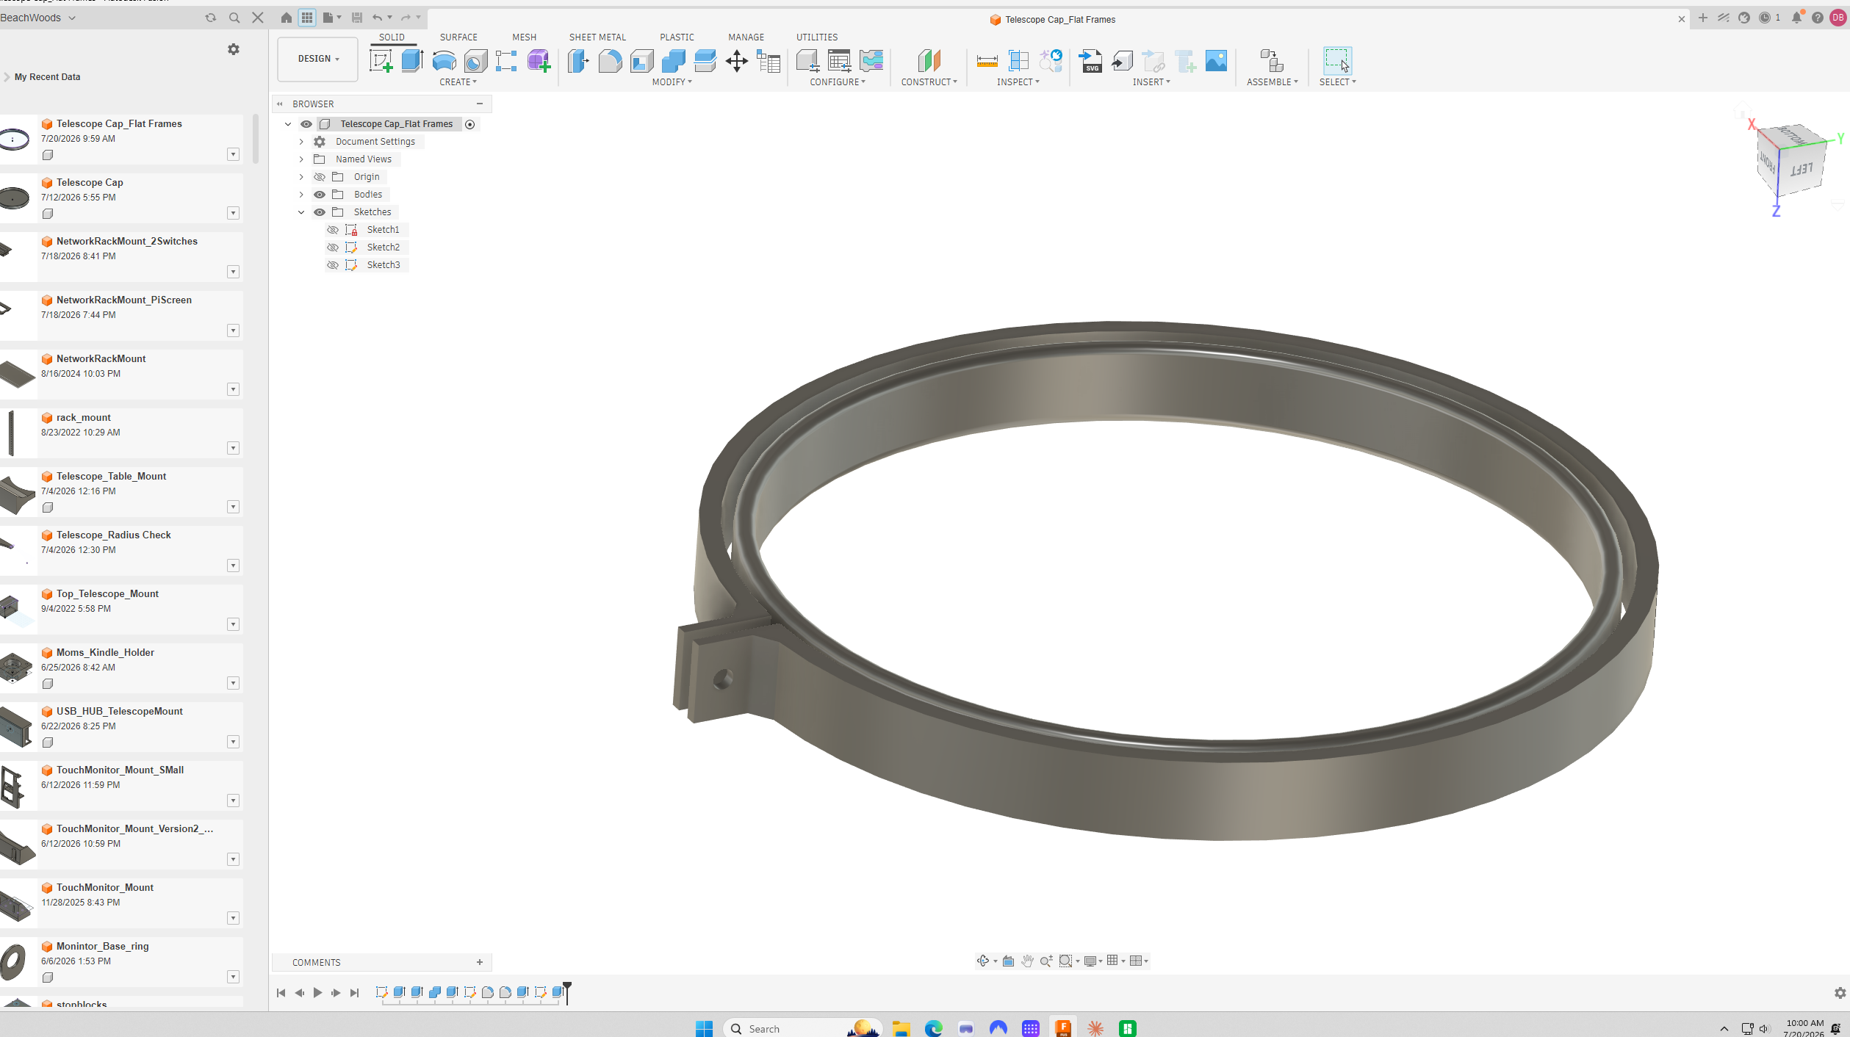Click the Interference inspect icon
This screenshot has height=1037, width=1850.
tap(1018, 61)
